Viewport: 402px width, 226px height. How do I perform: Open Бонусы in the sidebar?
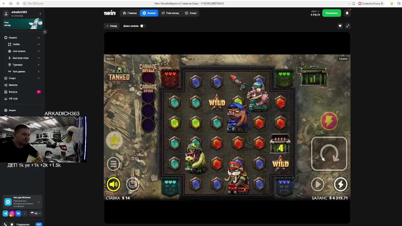[x=13, y=92]
